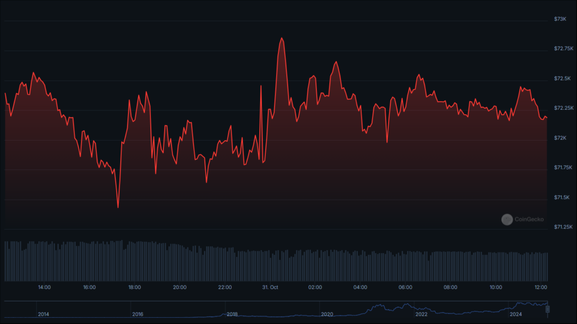Click the $71.25K price axis label
Image resolution: width=577 pixels, height=324 pixels.
click(563, 227)
